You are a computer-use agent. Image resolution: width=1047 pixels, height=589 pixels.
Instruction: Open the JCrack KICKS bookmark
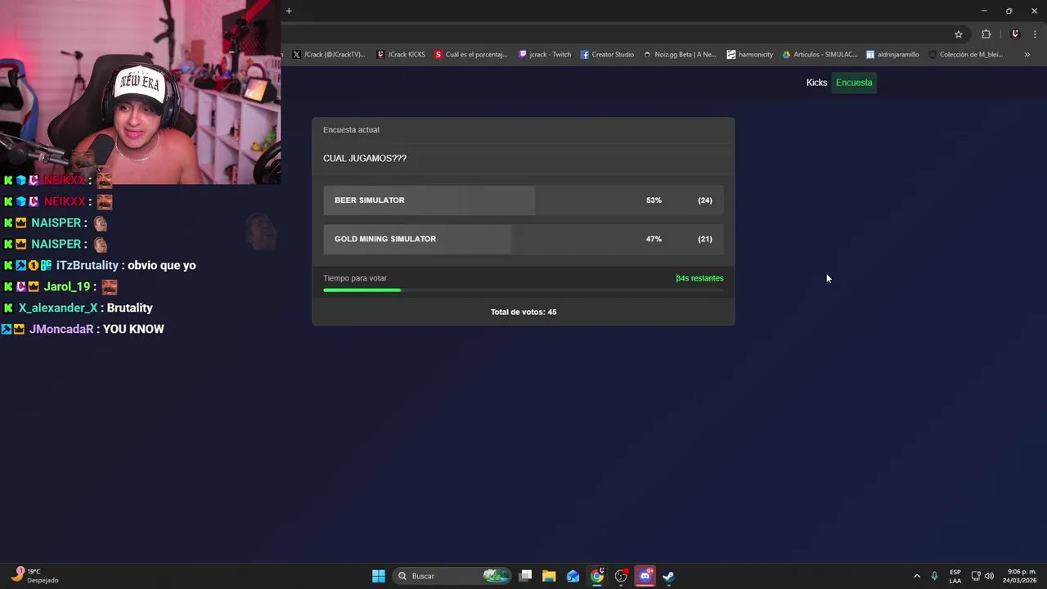[x=401, y=55]
